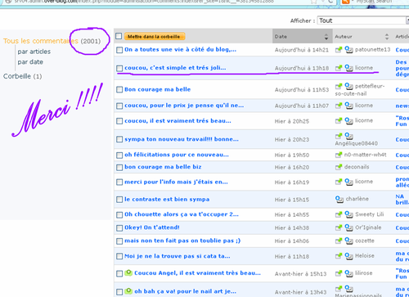Click green reply icon for petitefleur-so-cute-nail
409x297 pixels.
339,87
